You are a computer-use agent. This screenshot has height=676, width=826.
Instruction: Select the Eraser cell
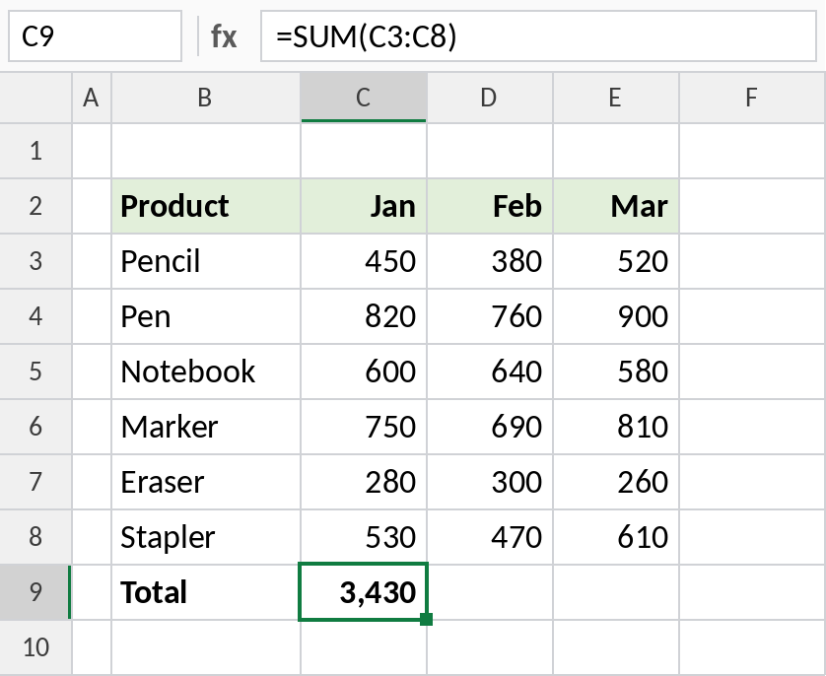pos(206,482)
